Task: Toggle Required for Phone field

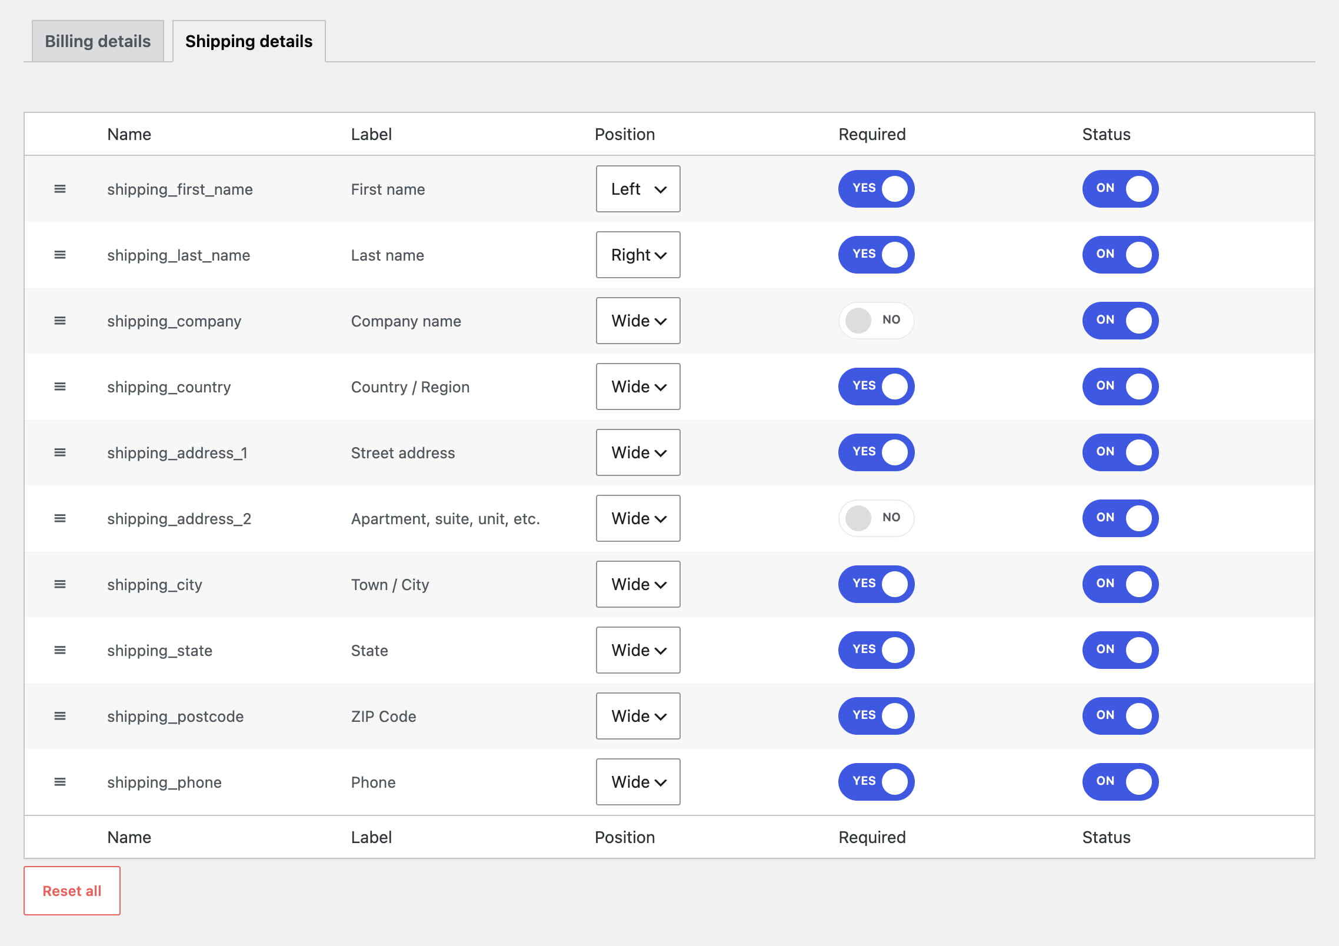Action: 876,782
